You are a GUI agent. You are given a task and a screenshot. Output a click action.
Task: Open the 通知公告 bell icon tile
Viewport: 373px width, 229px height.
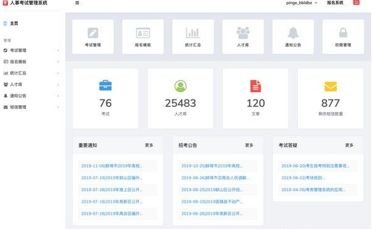pyautogui.click(x=293, y=37)
